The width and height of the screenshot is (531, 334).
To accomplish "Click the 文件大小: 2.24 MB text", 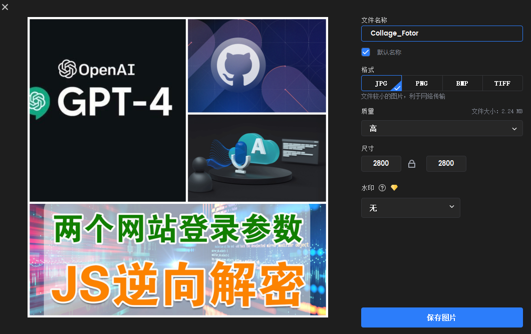I will 497,111.
